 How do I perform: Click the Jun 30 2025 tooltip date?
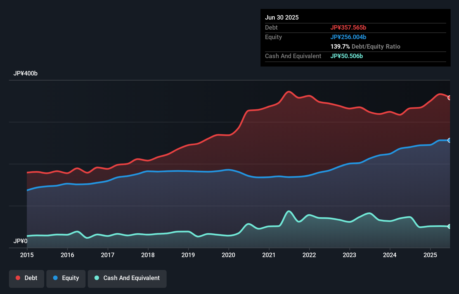tap(282, 17)
